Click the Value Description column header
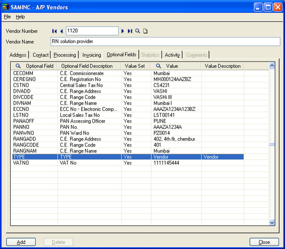 click(223, 66)
